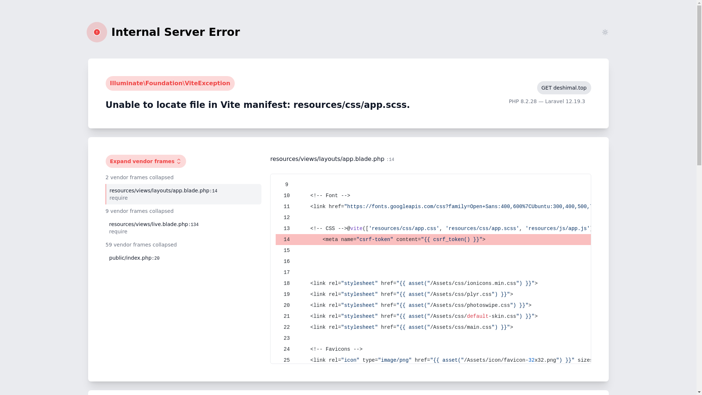Select the app.blade.php:14 stack frame
The height and width of the screenshot is (395, 702).
(x=183, y=194)
